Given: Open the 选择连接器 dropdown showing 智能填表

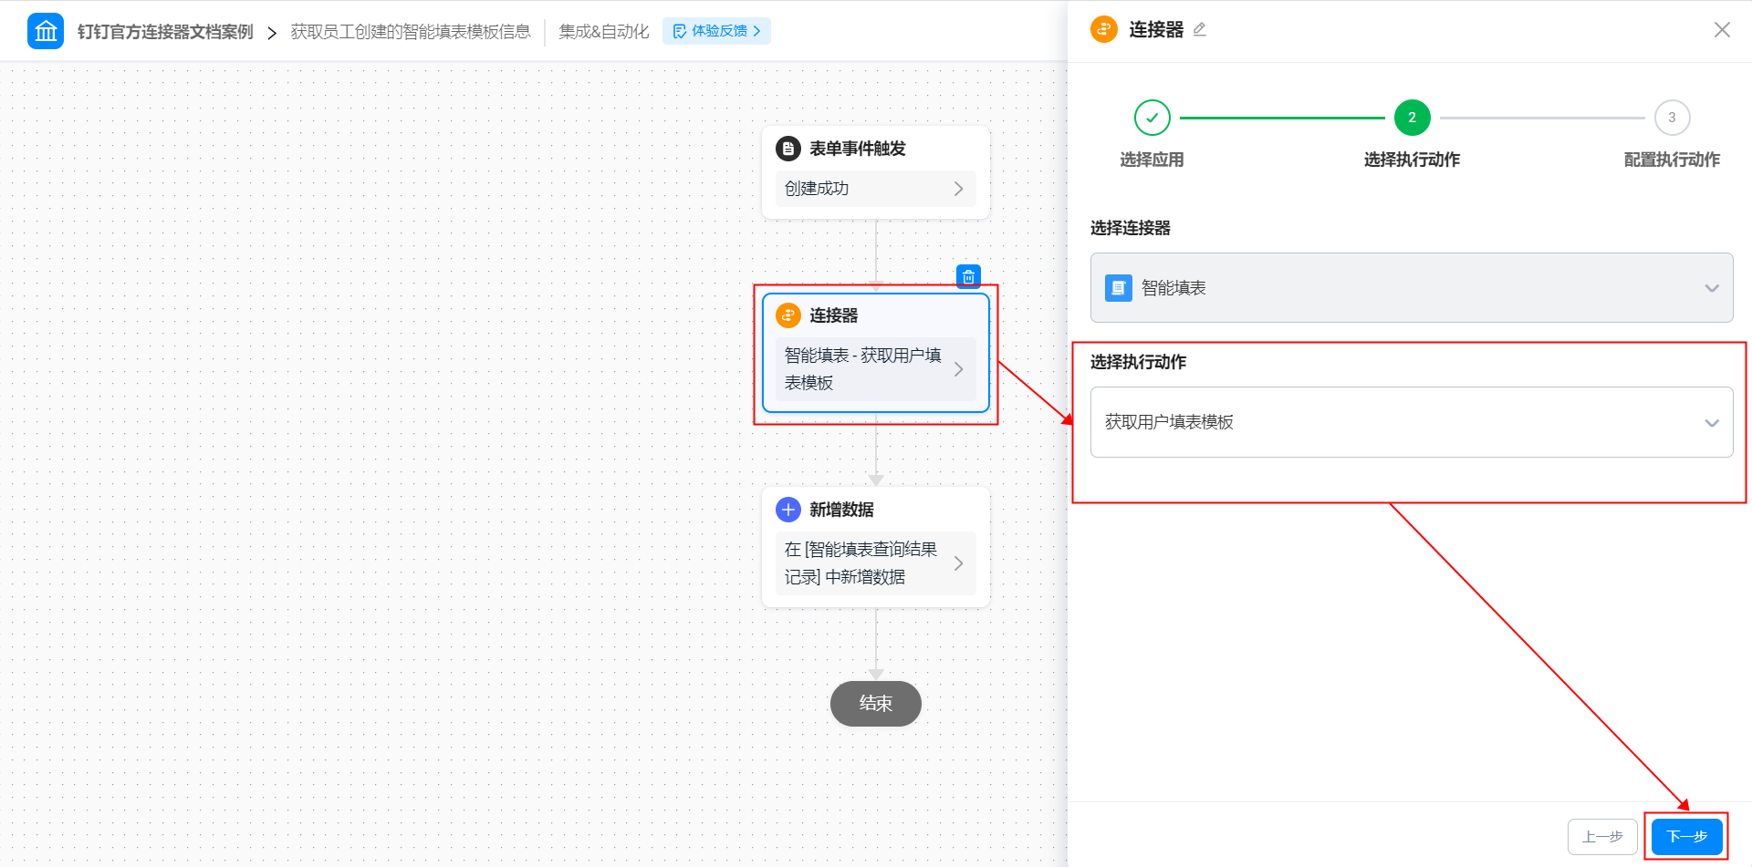Looking at the screenshot, I should (1412, 288).
